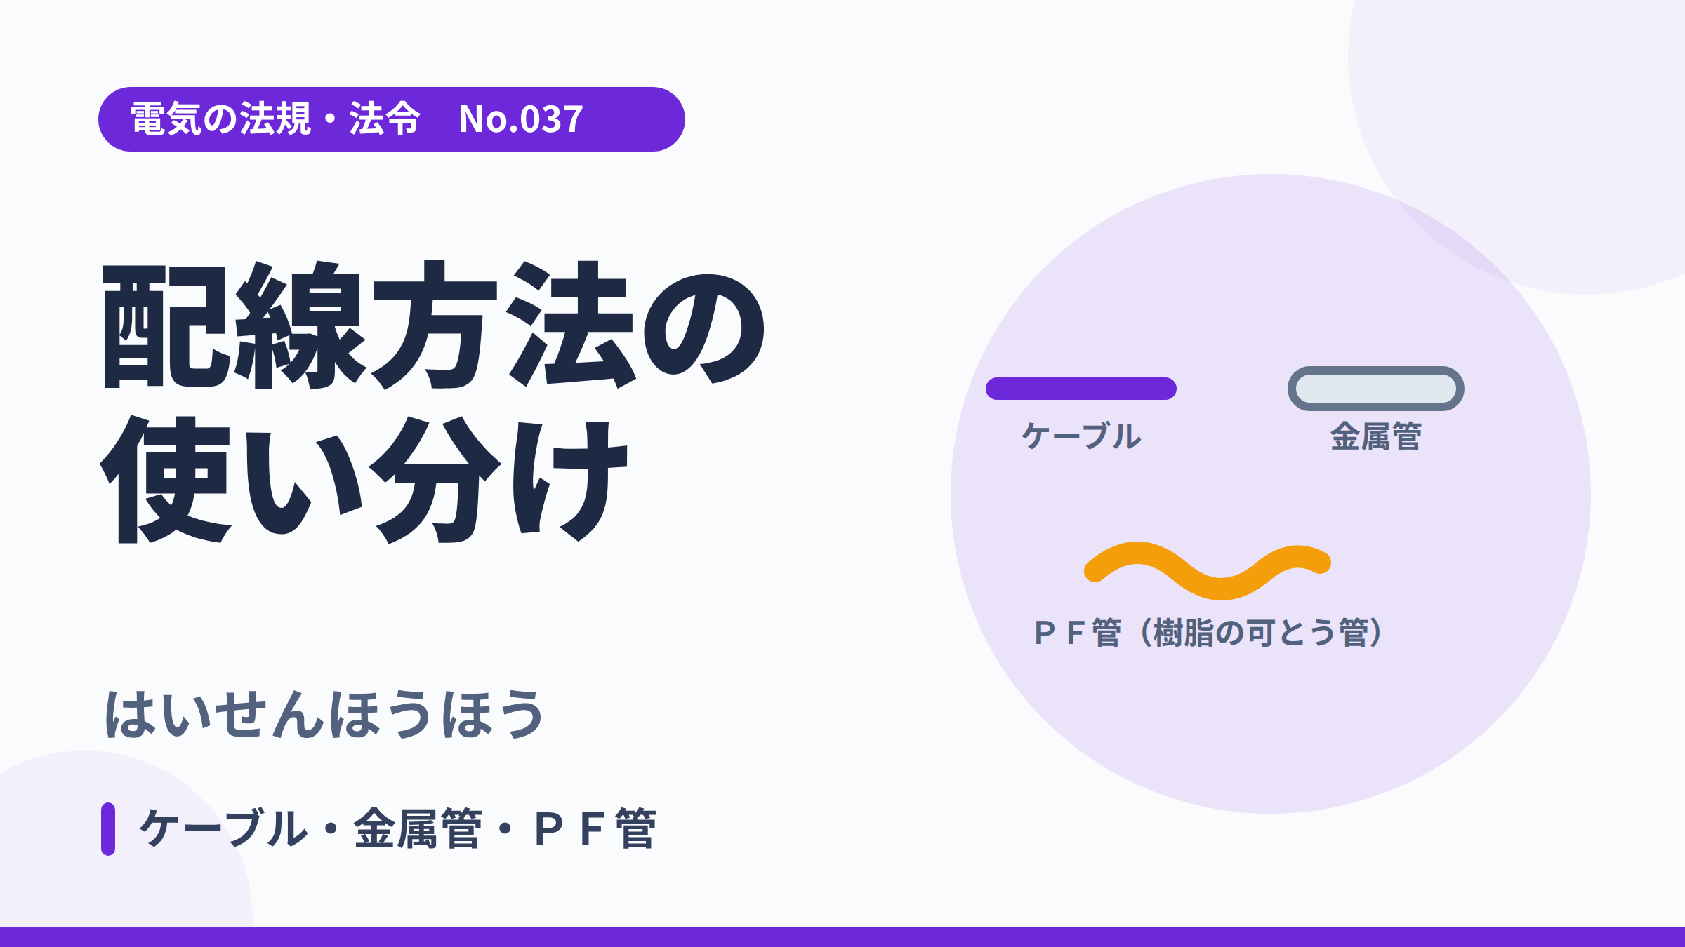Click 金属管 in the bottom subtitle
Screen dimensions: 1685x947
[418, 829]
